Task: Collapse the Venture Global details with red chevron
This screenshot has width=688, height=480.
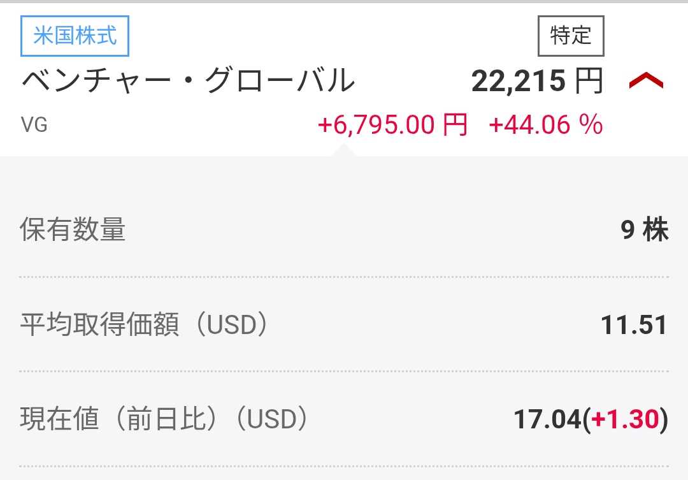Action: point(646,81)
